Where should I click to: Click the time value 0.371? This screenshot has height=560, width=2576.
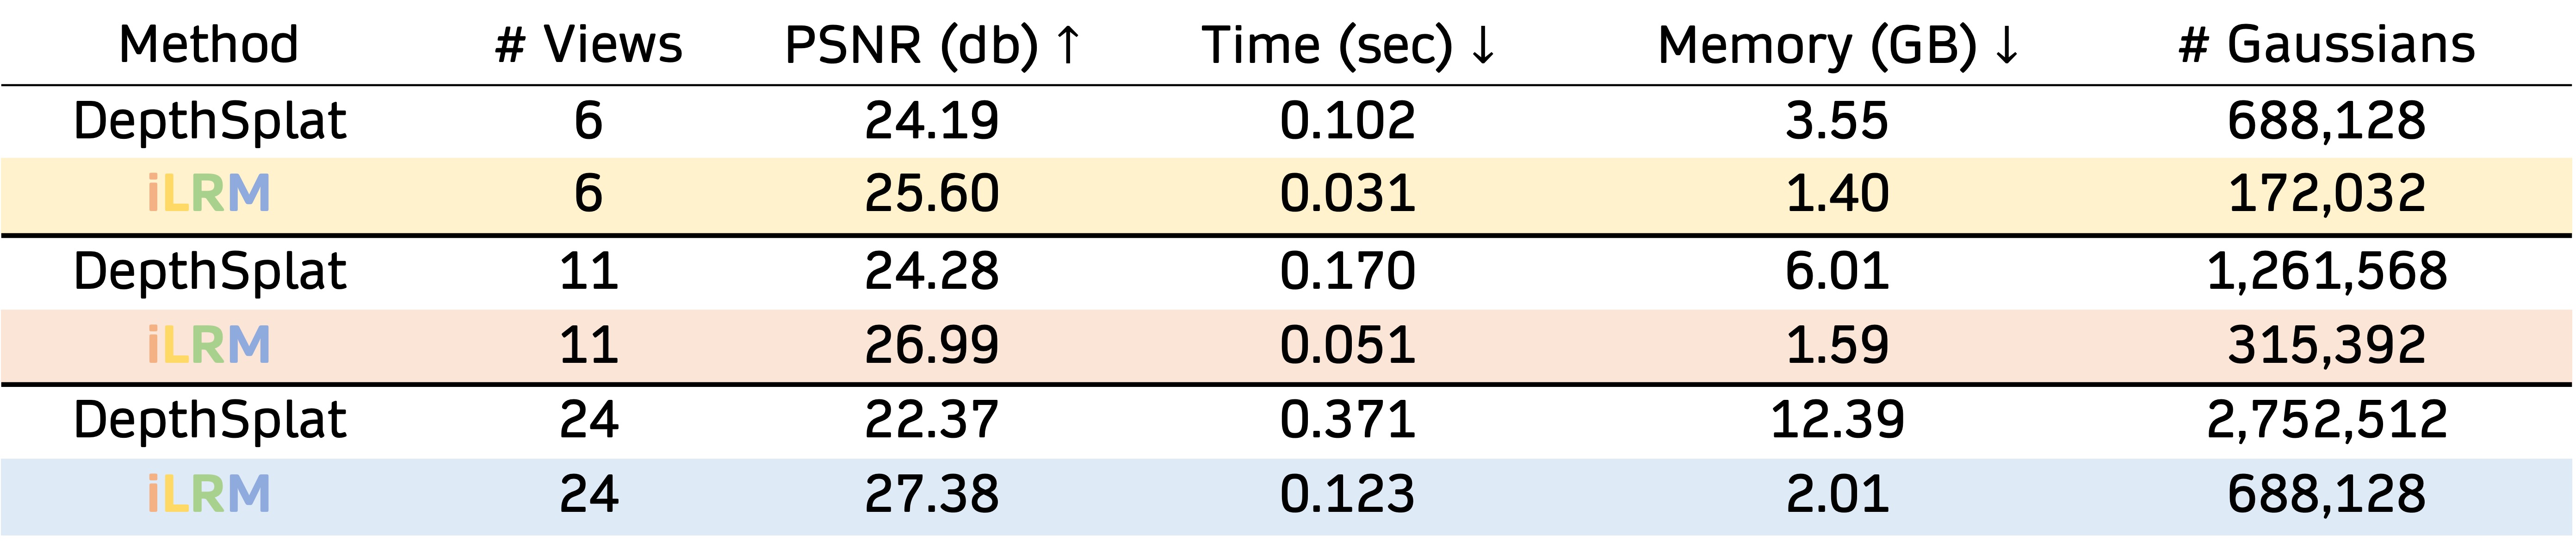pos(1347,419)
